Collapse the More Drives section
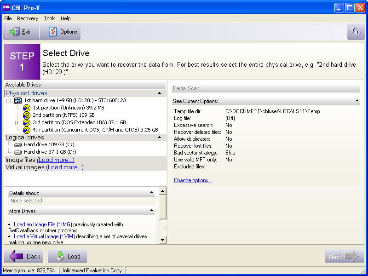Image resolution: width=368 pixels, height=276 pixels. pyautogui.click(x=152, y=211)
